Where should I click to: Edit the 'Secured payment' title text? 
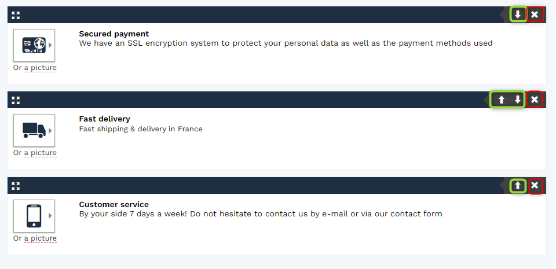pyautogui.click(x=114, y=34)
